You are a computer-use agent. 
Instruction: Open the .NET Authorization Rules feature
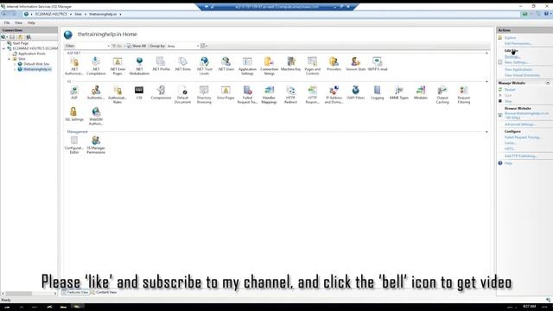point(74,66)
